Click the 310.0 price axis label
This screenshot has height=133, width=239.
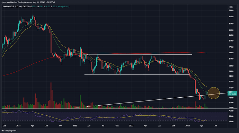tap(231, 41)
